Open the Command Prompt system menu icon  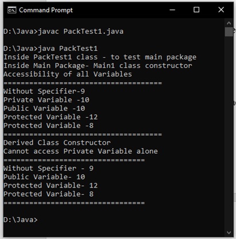[x=12, y=10]
